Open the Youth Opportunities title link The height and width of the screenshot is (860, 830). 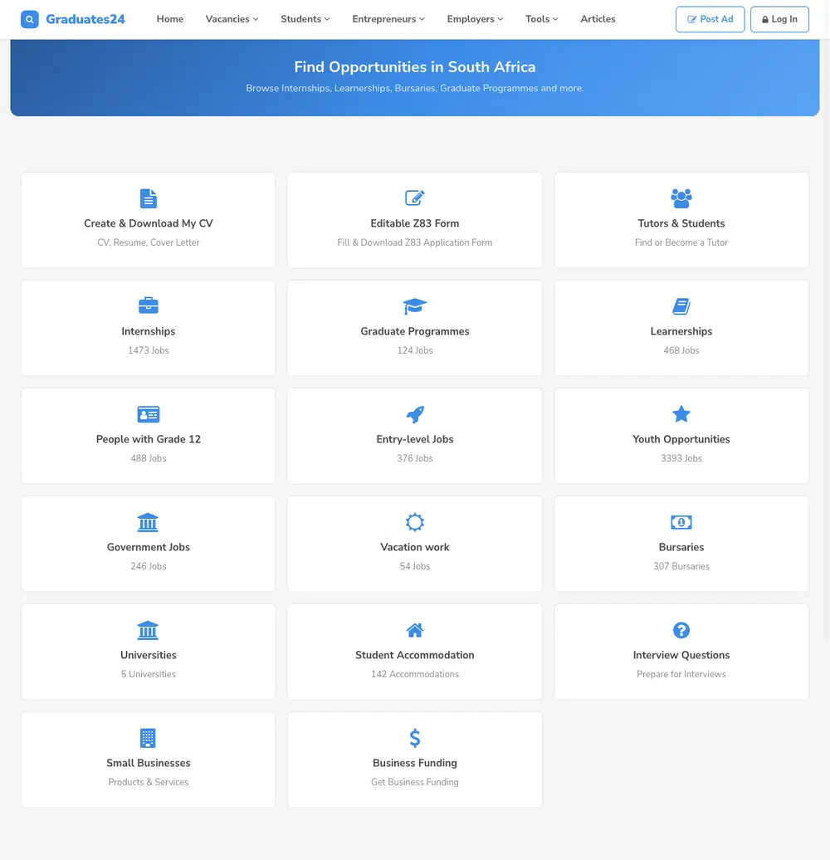(681, 439)
